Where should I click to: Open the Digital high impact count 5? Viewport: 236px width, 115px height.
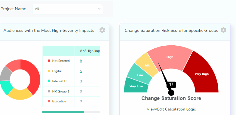click(81, 71)
